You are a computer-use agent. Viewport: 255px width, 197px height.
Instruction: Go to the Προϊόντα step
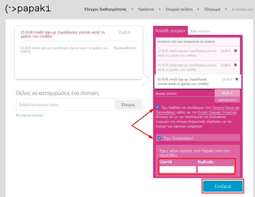[146, 10]
